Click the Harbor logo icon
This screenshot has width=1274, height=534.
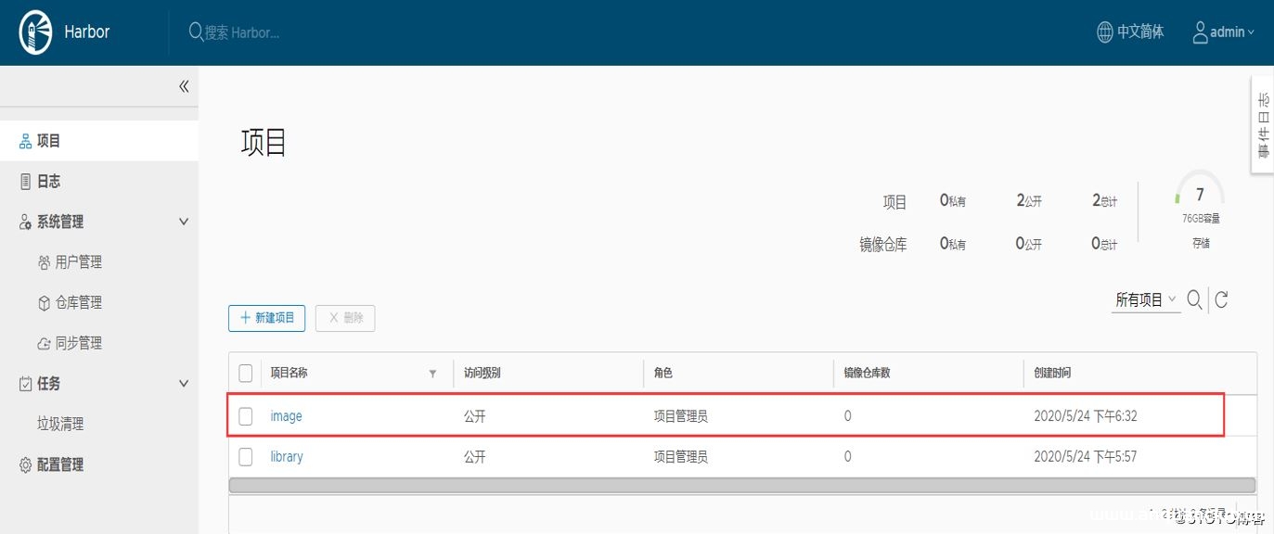coord(33,31)
